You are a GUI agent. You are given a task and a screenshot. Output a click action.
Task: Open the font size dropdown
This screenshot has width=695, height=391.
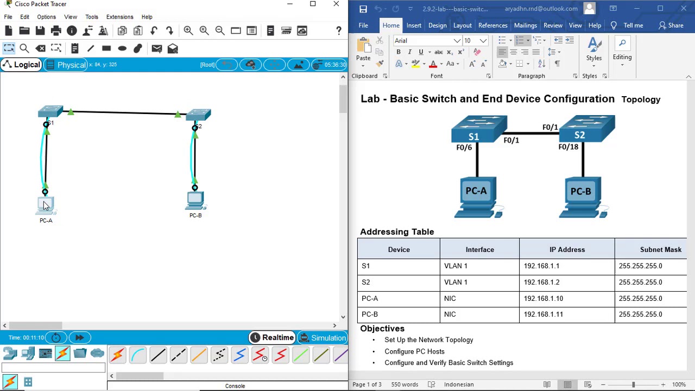point(483,41)
